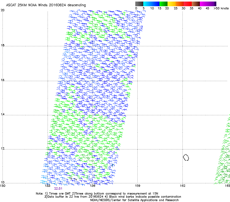Click the yellow 20-25 knots legend segment
This screenshot has width=230, height=202.
click(x=172, y=4)
